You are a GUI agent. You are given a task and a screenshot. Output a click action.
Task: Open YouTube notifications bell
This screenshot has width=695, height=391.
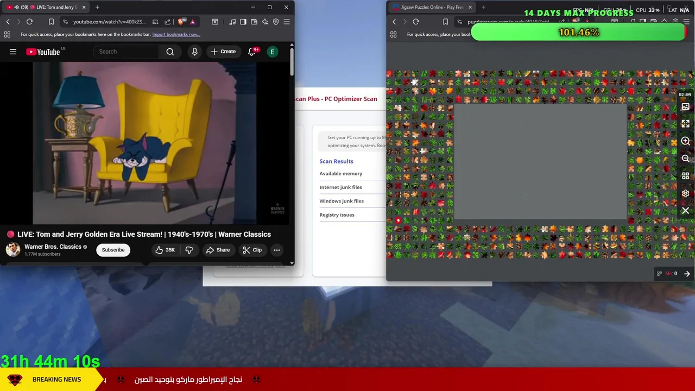(252, 52)
